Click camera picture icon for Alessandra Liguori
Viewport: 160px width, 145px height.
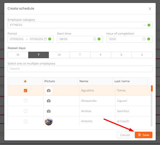coord(49,101)
